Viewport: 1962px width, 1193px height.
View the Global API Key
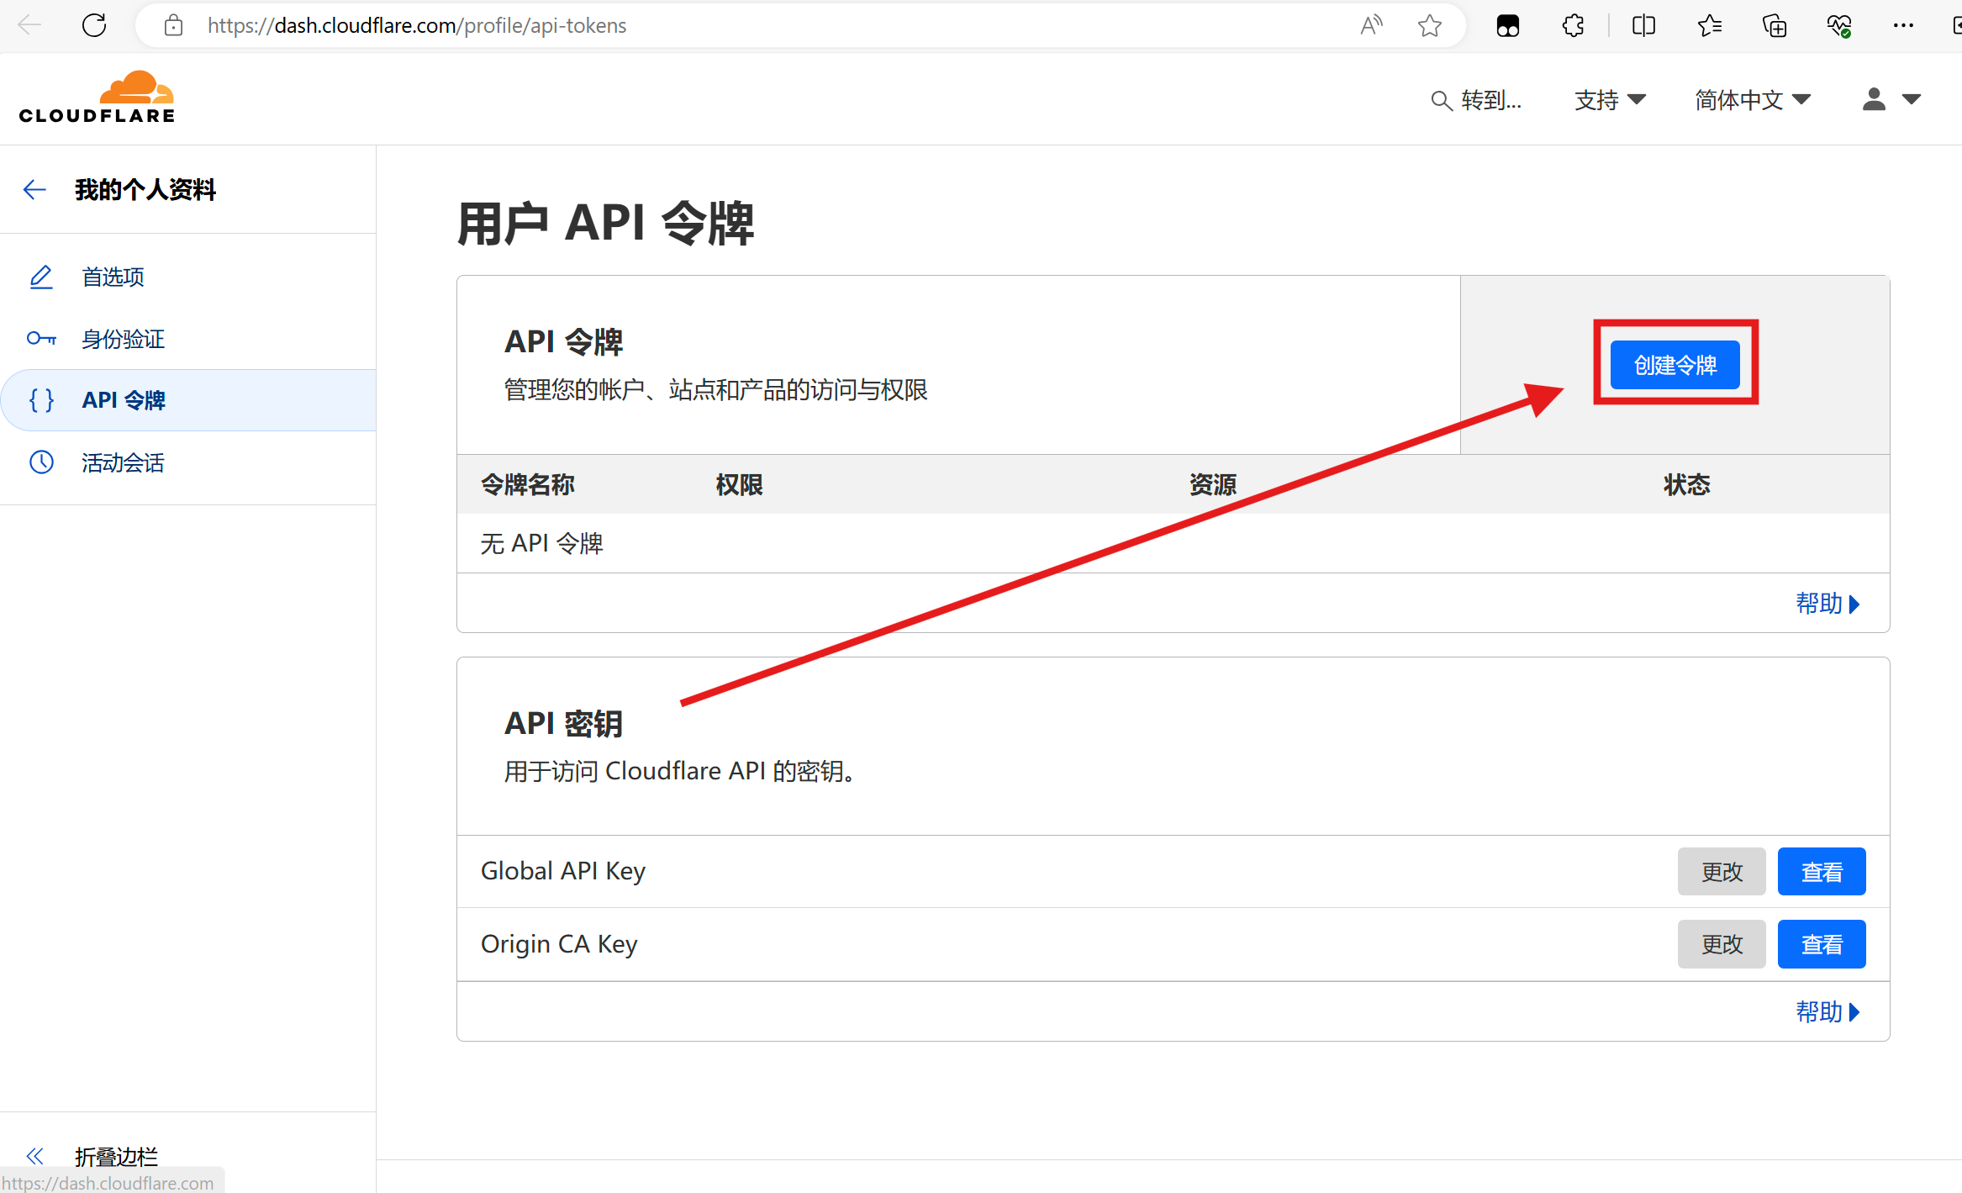[x=1821, y=872]
